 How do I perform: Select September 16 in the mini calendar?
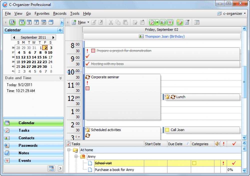coord(44,57)
